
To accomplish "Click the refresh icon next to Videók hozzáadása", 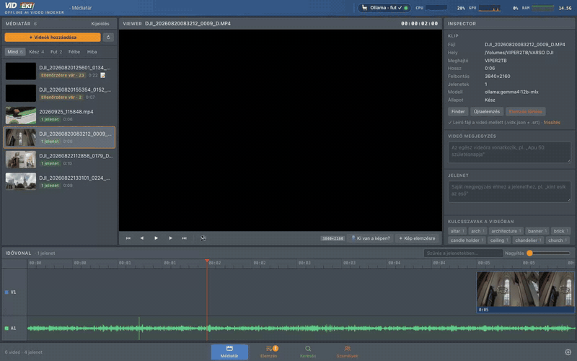I will pyautogui.click(x=108, y=38).
